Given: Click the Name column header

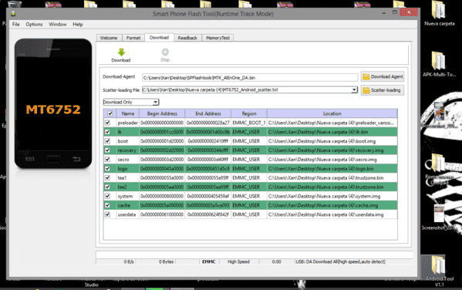Looking at the screenshot, I should point(128,113).
